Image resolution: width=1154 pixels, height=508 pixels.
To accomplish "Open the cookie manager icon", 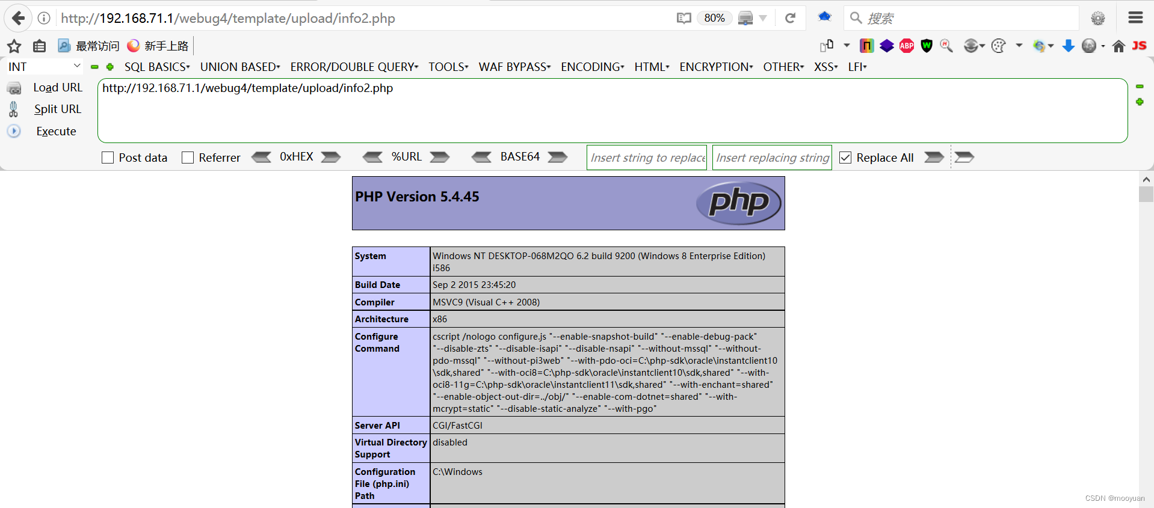I will coord(999,46).
